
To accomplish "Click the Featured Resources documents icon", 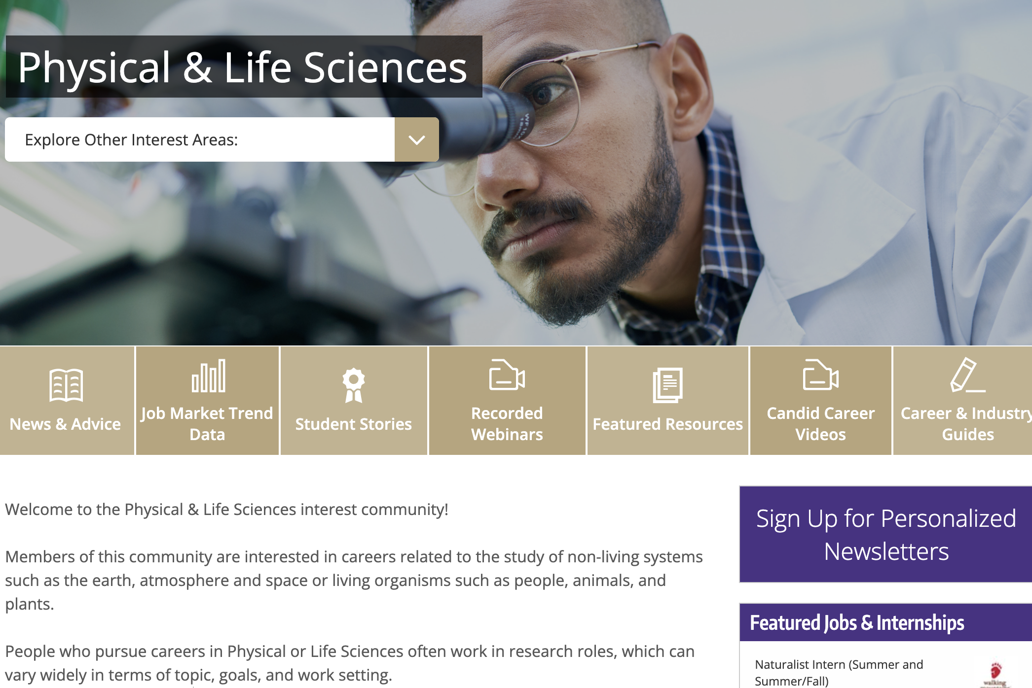I will pyautogui.click(x=667, y=385).
